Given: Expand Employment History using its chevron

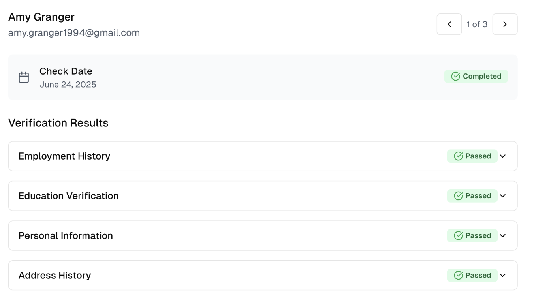Looking at the screenshot, I should 502,156.
